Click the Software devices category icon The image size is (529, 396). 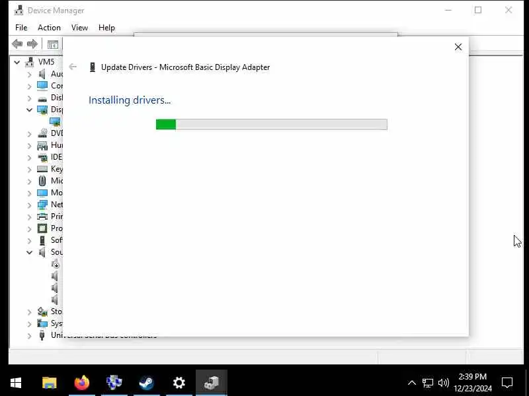[x=42, y=240]
